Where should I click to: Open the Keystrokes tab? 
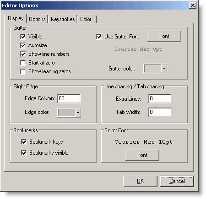(63, 19)
